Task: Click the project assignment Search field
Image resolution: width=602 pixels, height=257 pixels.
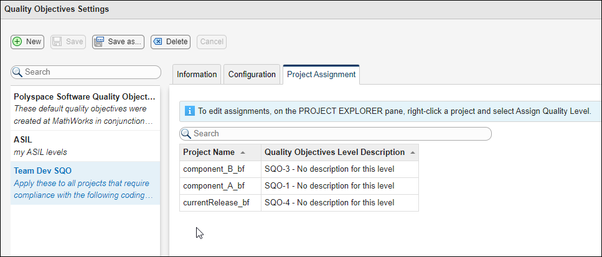Action: 339,134
